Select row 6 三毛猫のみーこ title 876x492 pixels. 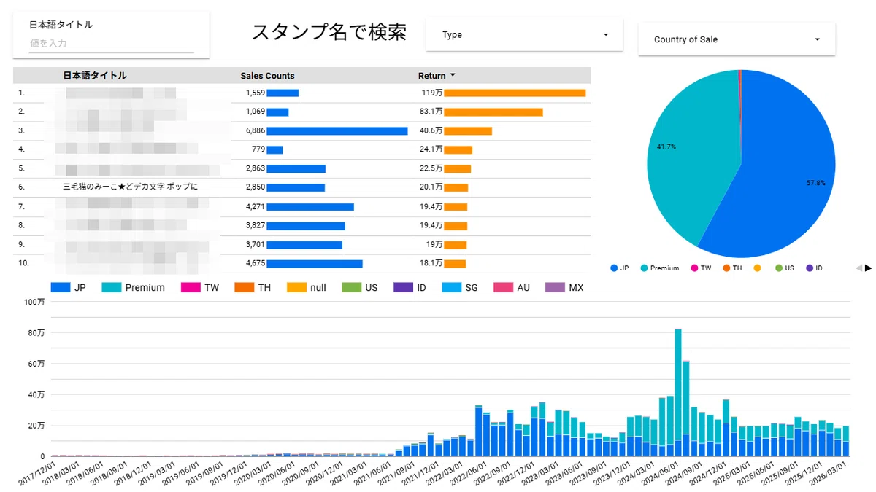coord(130,187)
